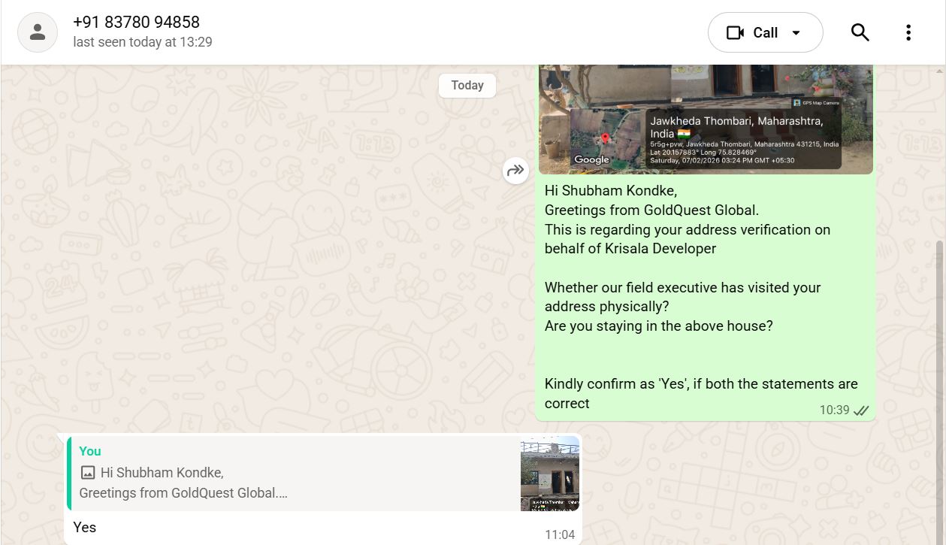Expand the Call dropdown arrow
Screen dimensions: 946x545
796,32
